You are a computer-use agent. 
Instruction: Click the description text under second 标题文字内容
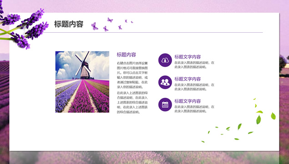coord(194,87)
